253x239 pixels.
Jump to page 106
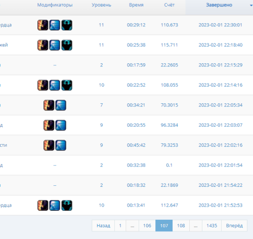147,225
